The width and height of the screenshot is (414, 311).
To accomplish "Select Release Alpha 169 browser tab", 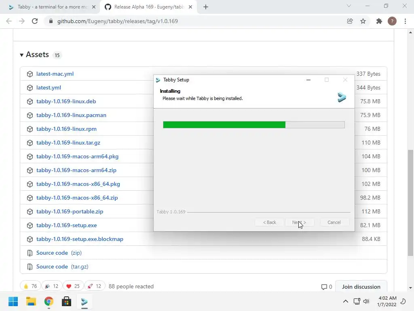I will point(148,7).
